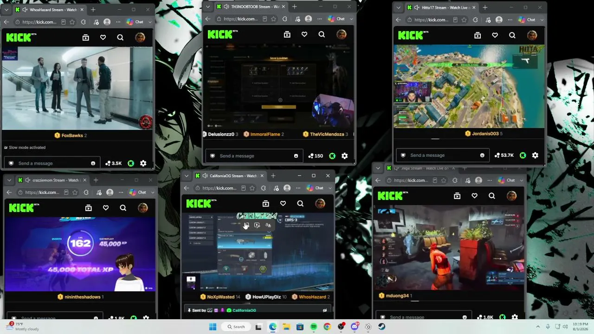Expand tab search in the TH3NOOBTOOB window
This screenshot has width=594, height=334.
tap(208, 6)
